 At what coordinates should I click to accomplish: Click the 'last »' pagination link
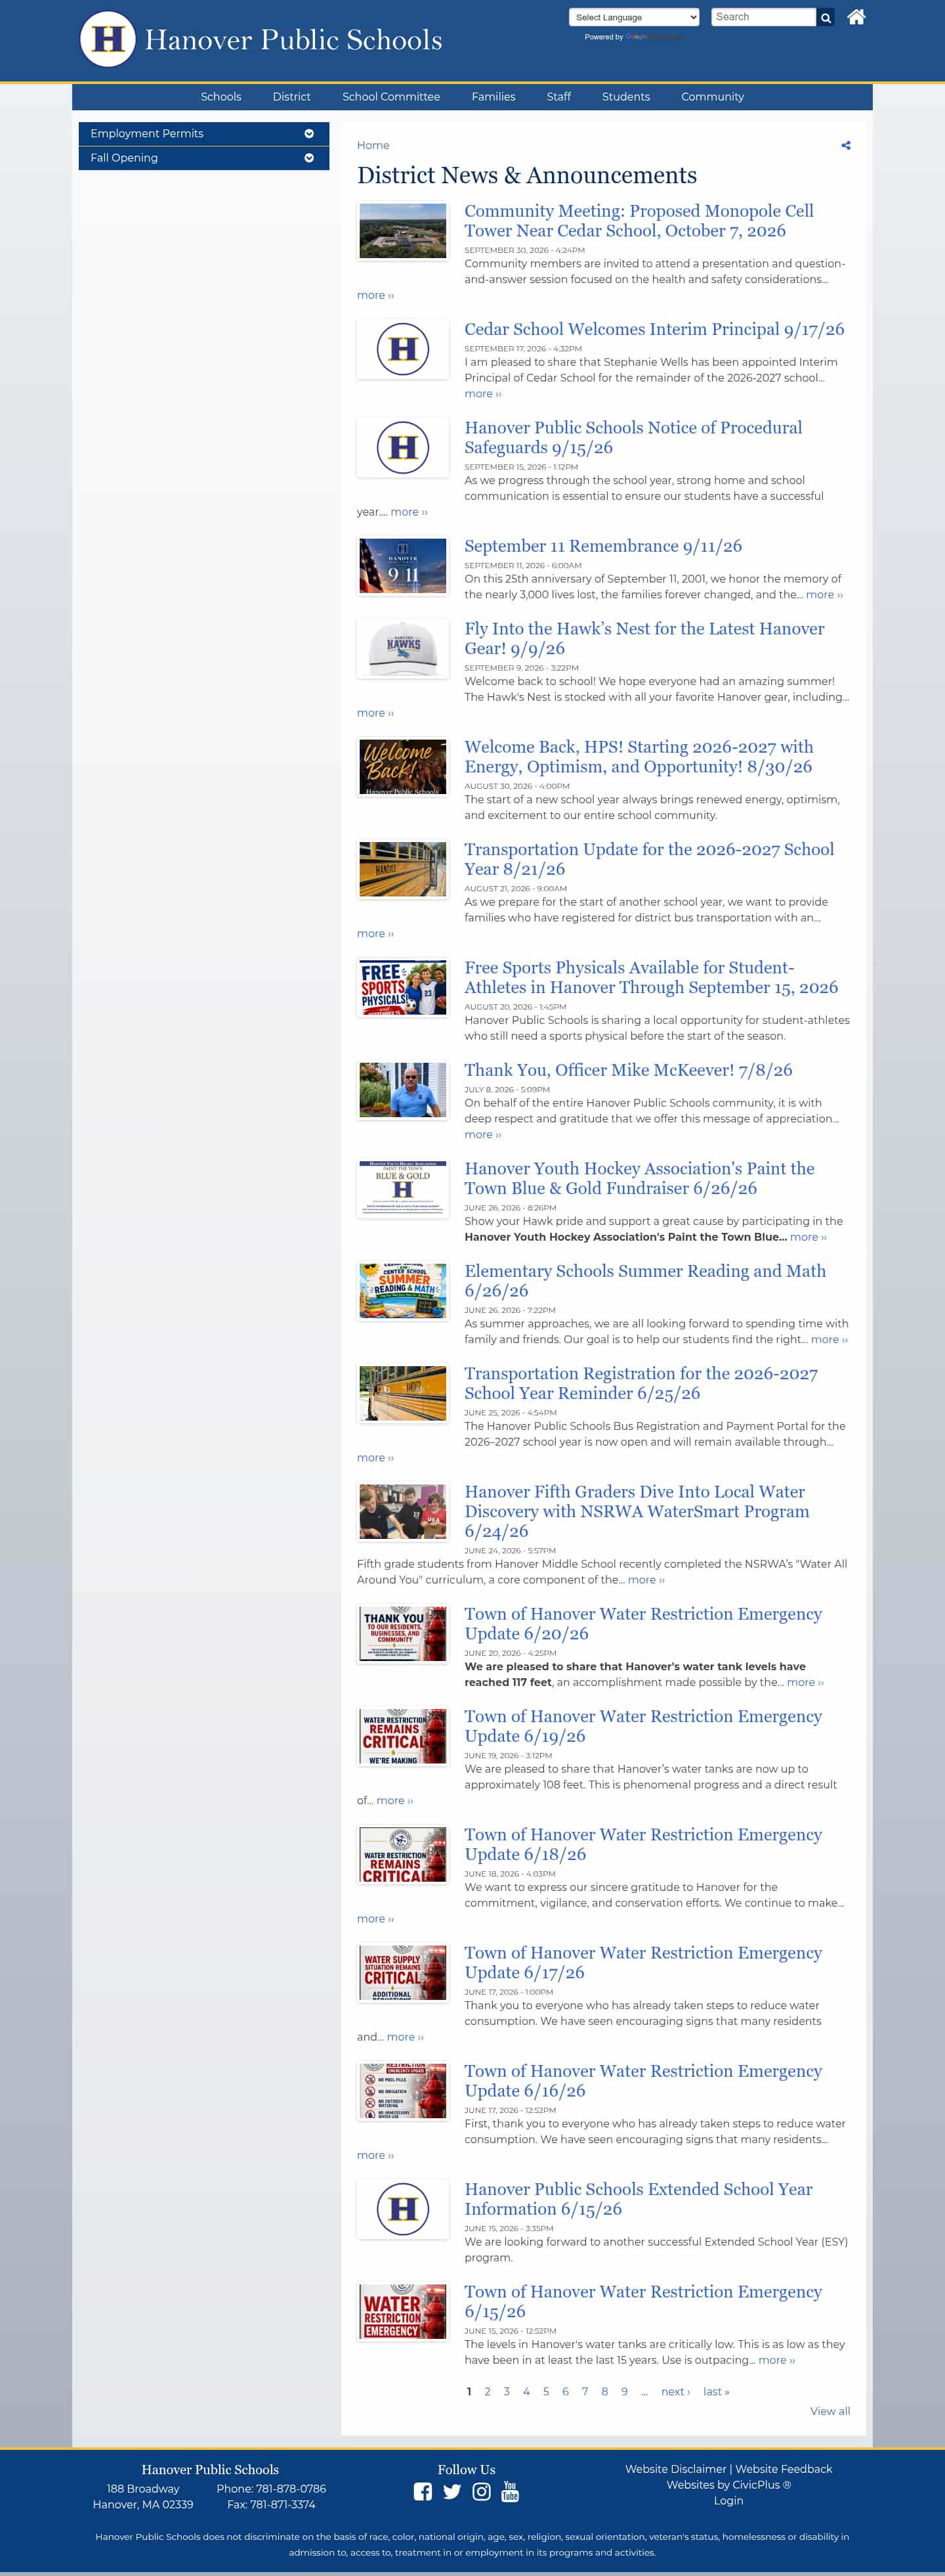click(716, 2392)
